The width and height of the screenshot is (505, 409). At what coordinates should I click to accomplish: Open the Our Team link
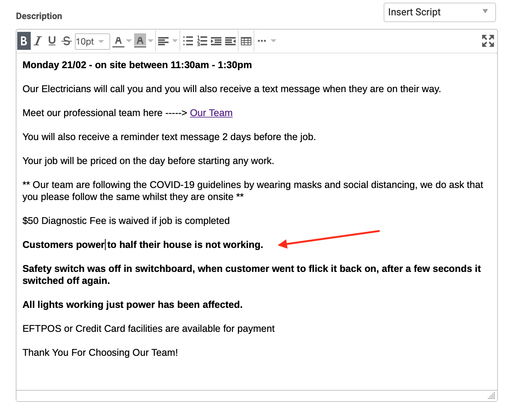click(x=211, y=113)
